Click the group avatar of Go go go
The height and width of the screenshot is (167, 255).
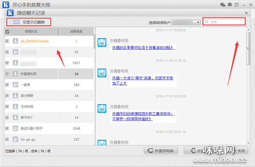pyautogui.click(x=15, y=139)
